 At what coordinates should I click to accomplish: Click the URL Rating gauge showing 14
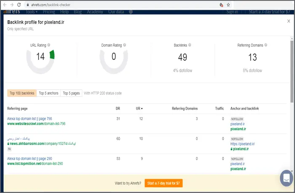coord(40,61)
